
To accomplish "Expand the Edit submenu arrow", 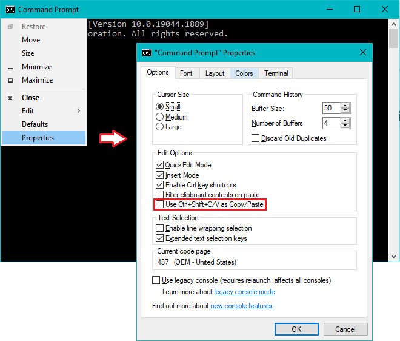I will 79,111.
